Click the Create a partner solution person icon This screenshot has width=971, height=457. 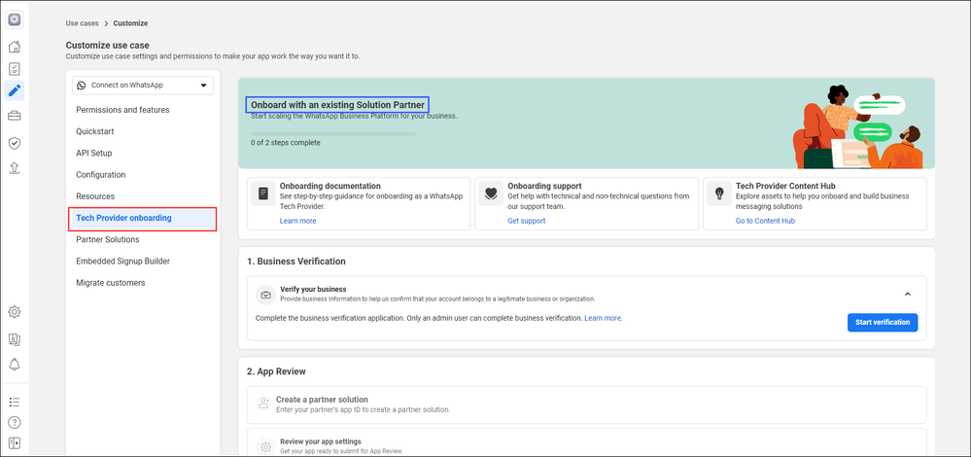point(263,404)
